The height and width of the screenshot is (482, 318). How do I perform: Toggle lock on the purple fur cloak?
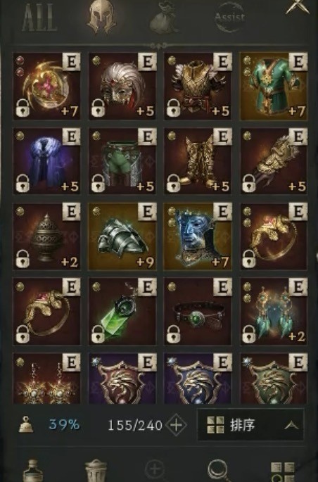(23, 183)
